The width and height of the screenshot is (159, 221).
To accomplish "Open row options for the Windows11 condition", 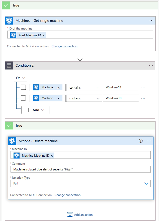I will pyautogui.click(x=143, y=88).
